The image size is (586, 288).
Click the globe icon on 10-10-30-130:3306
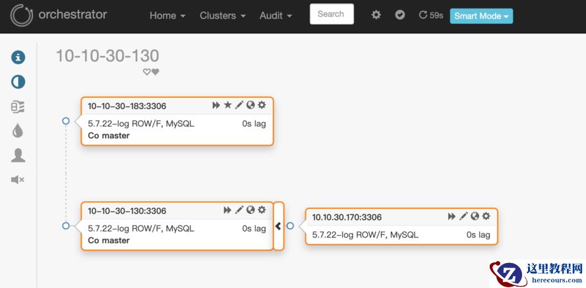click(x=250, y=210)
